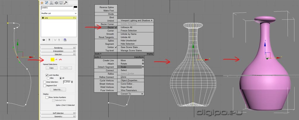Choose Bezier vertex type in quad menu
Viewport: 299px width, 120px height.
tap(106, 27)
